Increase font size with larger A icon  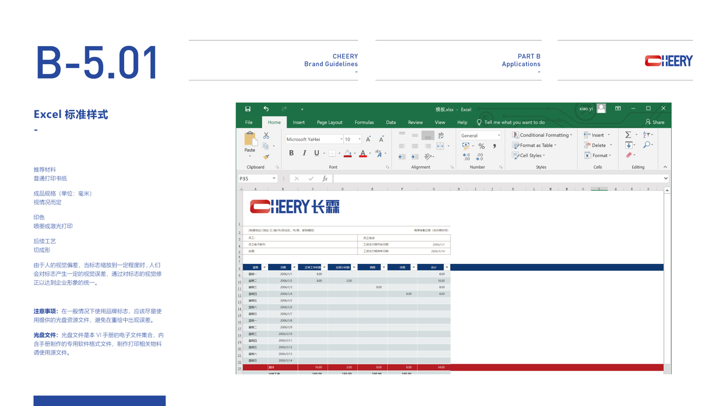[368, 140]
